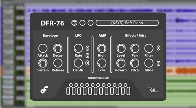Click the last keyboard key on right

[x=128, y=91]
